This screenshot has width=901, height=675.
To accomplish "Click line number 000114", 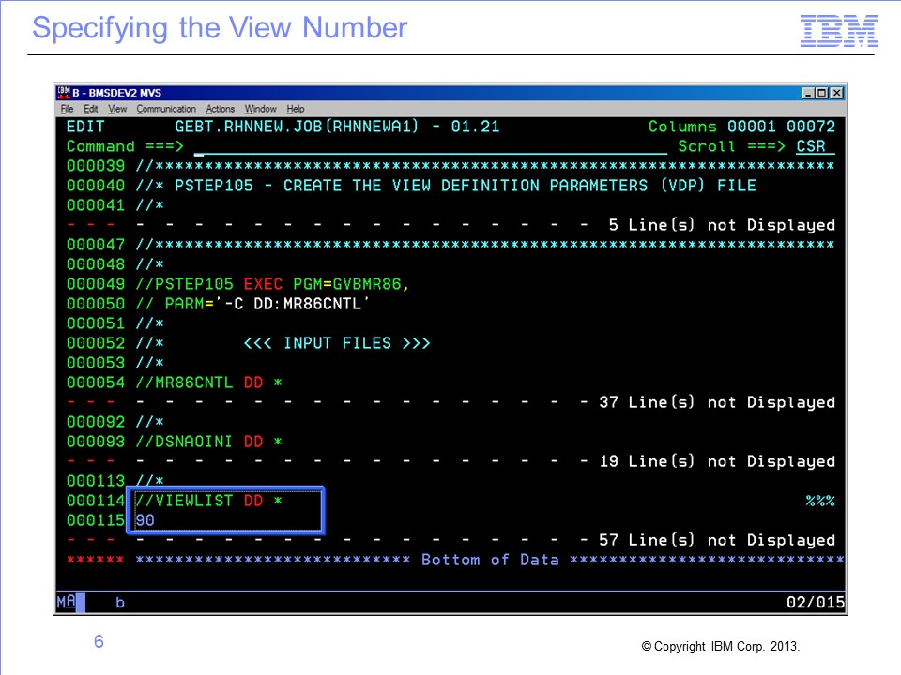I will [96, 501].
